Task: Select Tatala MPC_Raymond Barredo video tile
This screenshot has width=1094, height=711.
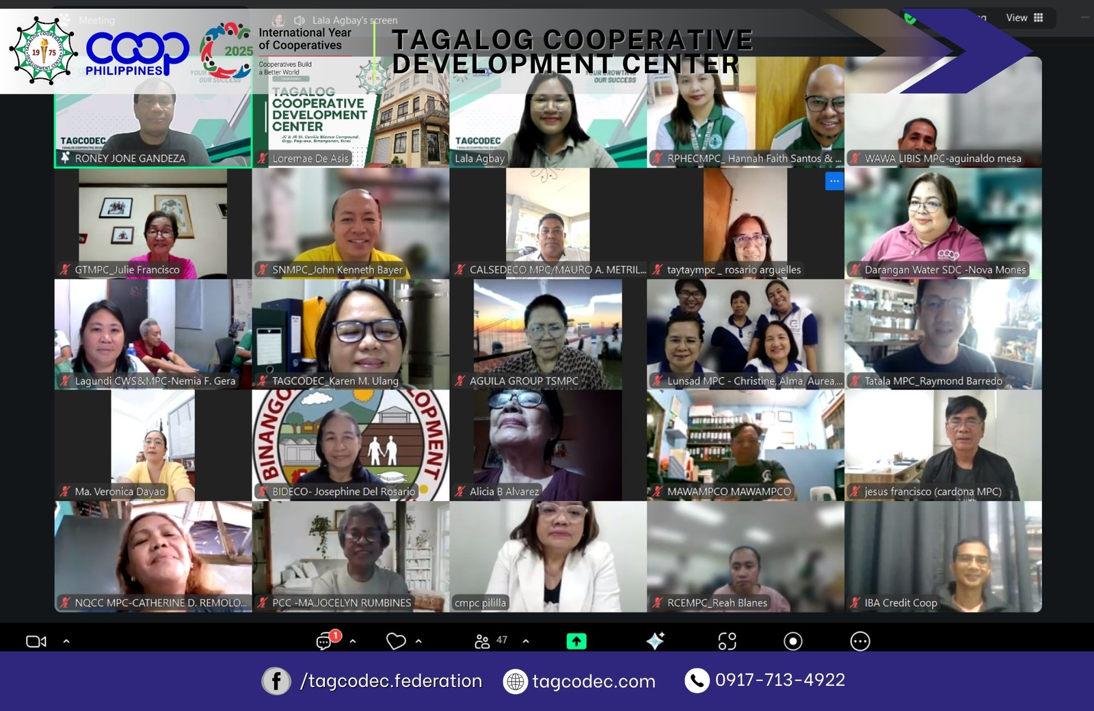Action: coord(943,334)
